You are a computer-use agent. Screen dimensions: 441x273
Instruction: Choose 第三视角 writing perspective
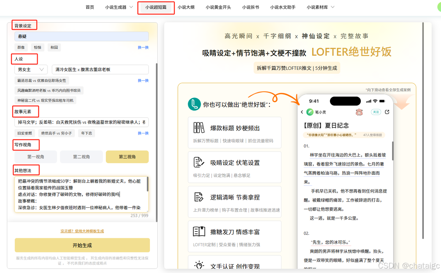click(127, 157)
